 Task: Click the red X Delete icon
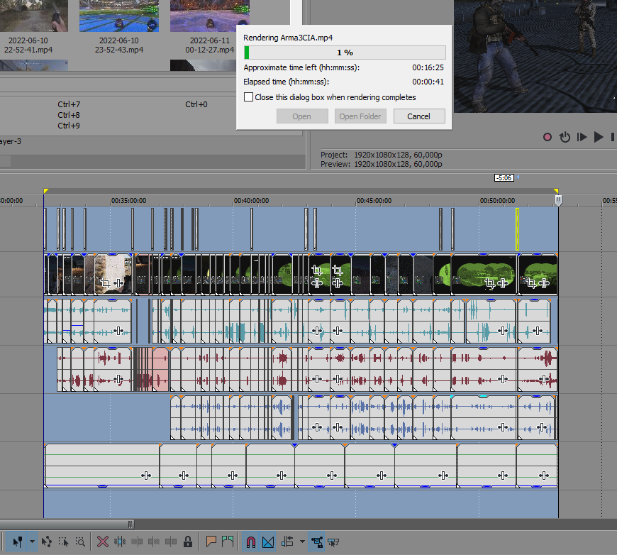103,542
